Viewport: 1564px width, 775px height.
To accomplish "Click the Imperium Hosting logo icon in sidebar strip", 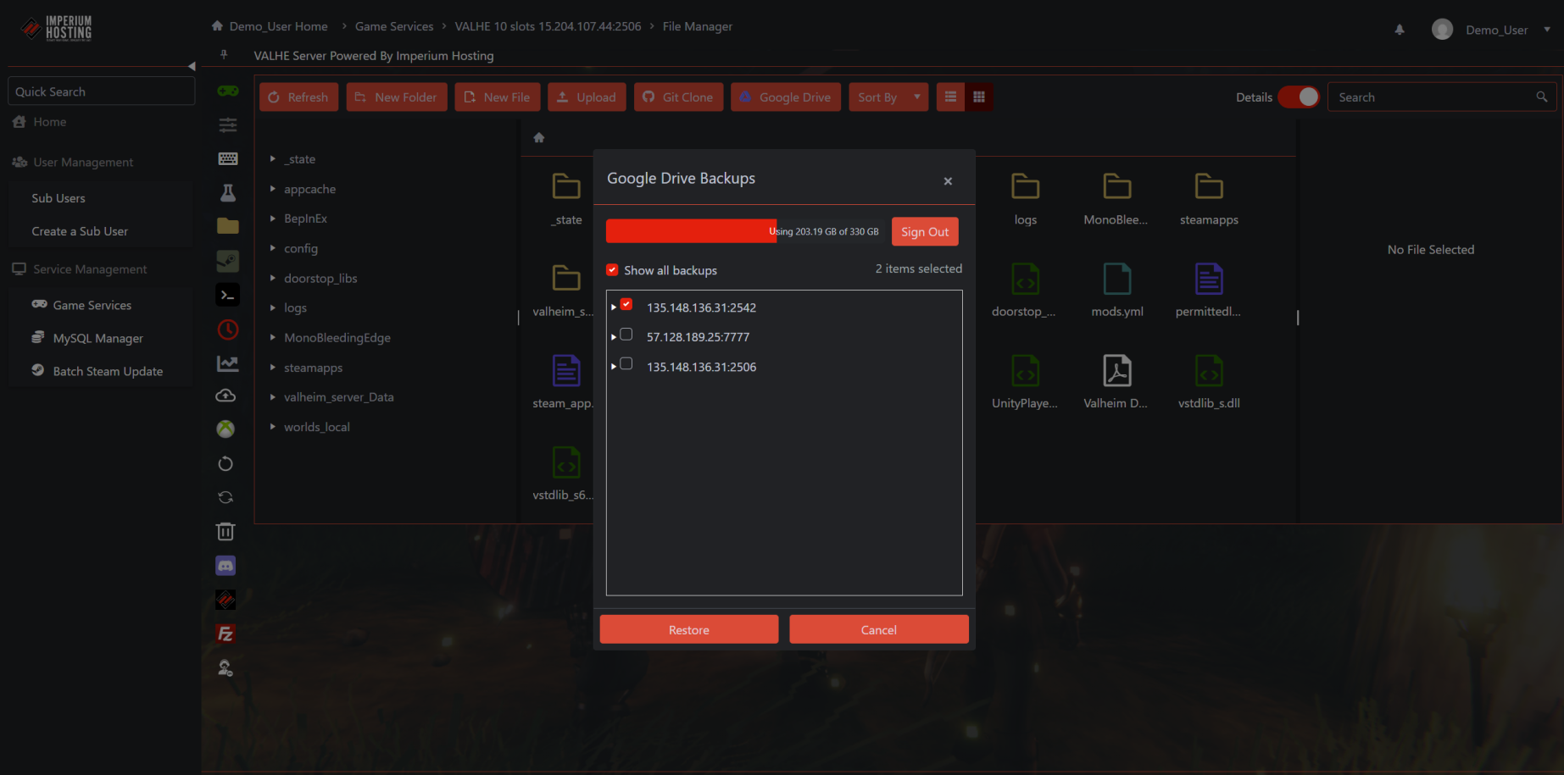I will coord(225,600).
